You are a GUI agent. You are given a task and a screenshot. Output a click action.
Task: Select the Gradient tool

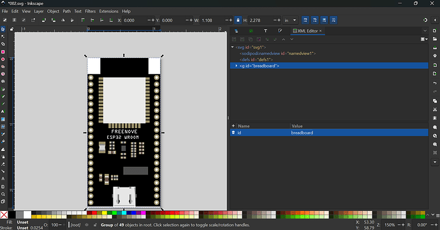(3, 119)
